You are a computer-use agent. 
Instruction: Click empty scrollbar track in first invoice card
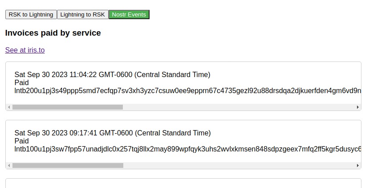[x=239, y=107]
